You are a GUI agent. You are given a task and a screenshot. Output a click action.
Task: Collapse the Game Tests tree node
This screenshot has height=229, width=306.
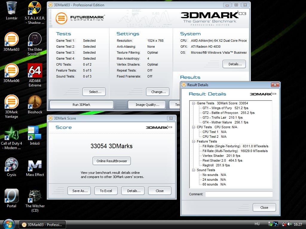click(x=194, y=103)
